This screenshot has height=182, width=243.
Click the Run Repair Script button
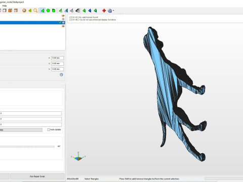[x=37, y=176]
